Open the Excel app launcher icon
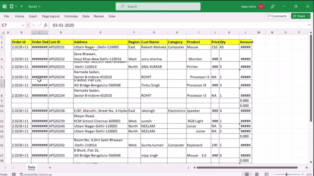This screenshot has height=176, width=314. [5, 6]
